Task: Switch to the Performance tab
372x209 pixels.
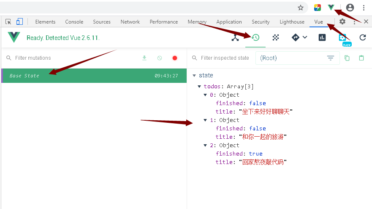Action: (x=164, y=22)
